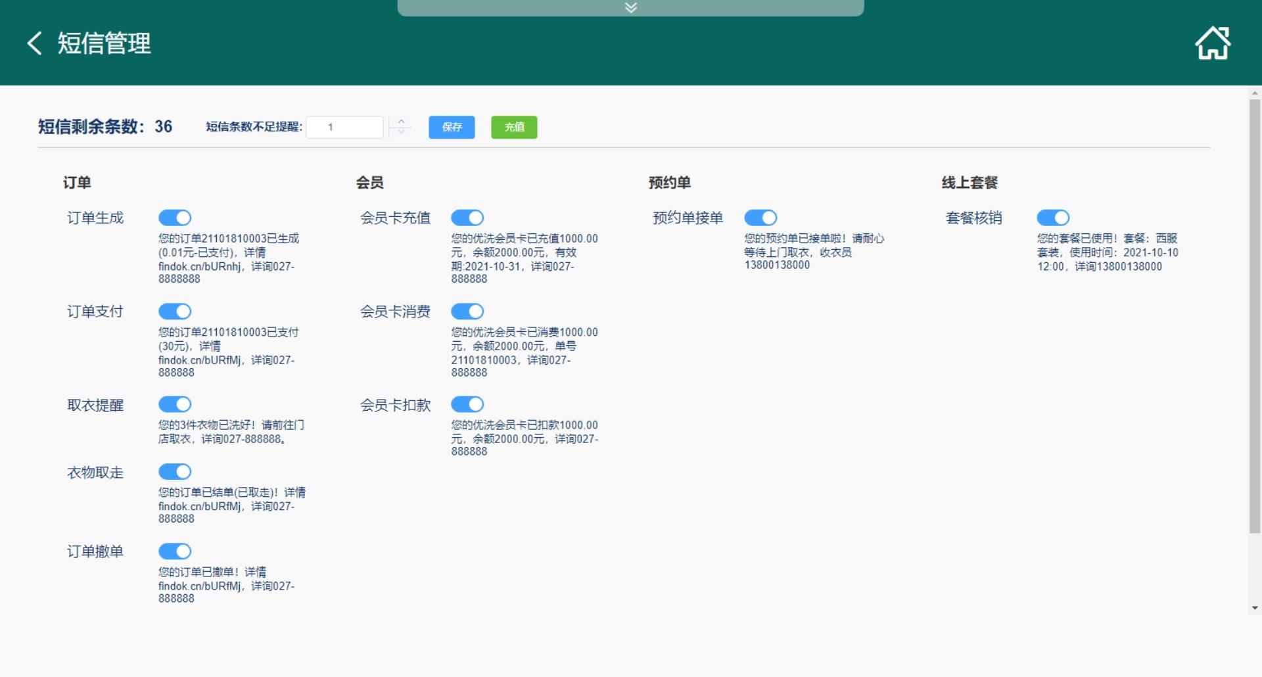Image resolution: width=1262 pixels, height=677 pixels.
Task: Click the scrollbar down arrow
Action: pos(1255,608)
